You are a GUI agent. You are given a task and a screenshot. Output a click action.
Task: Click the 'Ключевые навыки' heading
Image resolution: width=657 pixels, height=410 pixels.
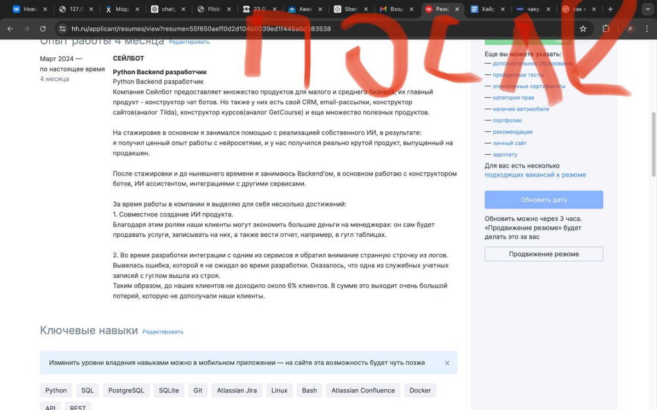point(89,331)
